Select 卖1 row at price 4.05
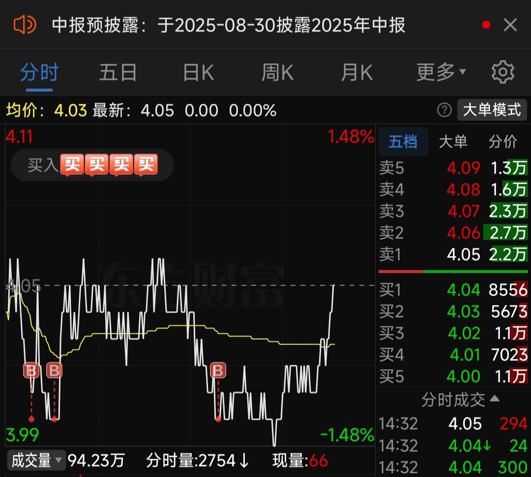Screen dimensions: 531x477 453,254
